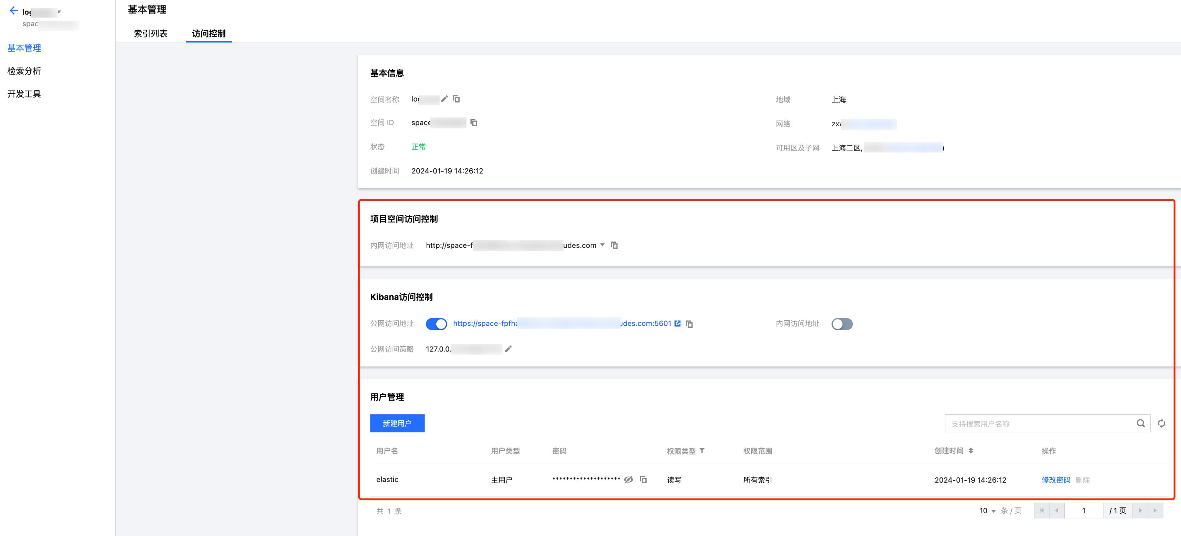The height and width of the screenshot is (536, 1181).
Task: Switch to the 索引列表 tab
Action: click(x=150, y=33)
